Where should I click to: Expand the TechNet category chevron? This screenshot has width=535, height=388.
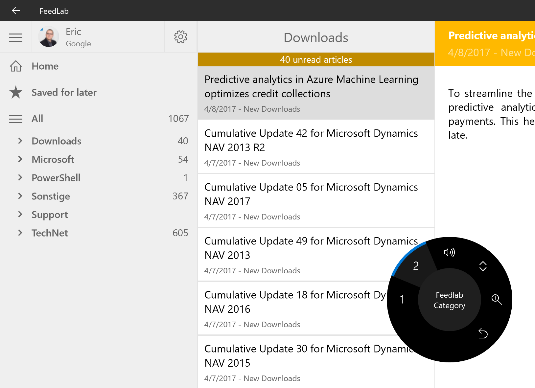pyautogui.click(x=20, y=233)
